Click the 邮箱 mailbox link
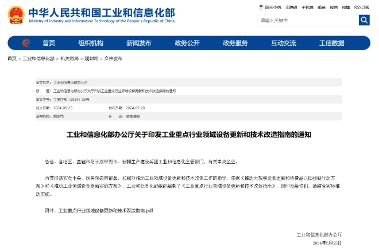 coord(322,7)
